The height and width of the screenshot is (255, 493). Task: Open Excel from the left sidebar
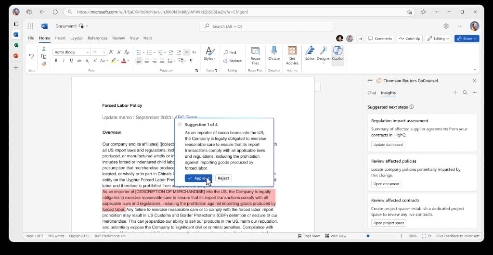pyautogui.click(x=16, y=45)
